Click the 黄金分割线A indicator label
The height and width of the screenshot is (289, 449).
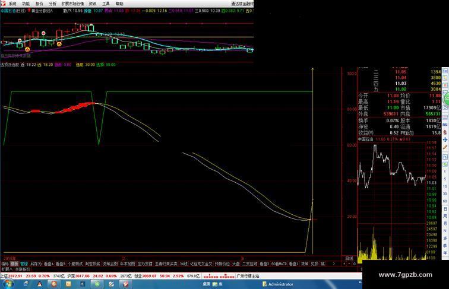(x=42, y=11)
